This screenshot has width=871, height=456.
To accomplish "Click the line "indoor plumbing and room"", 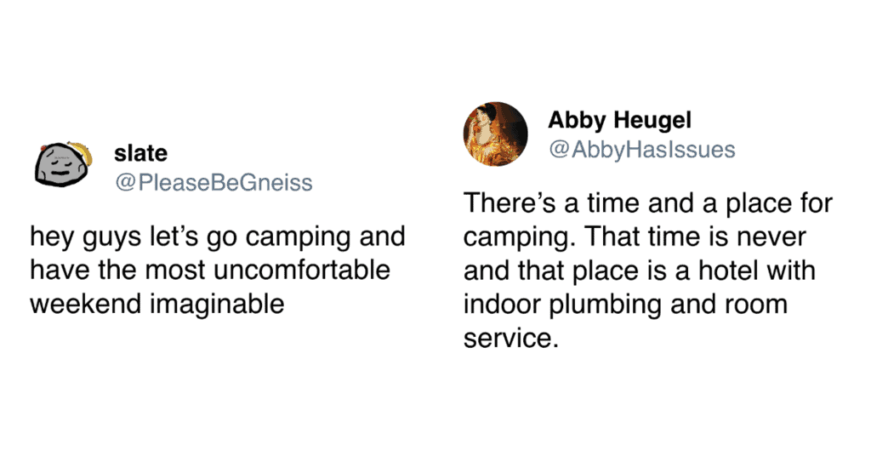I will tap(625, 304).
